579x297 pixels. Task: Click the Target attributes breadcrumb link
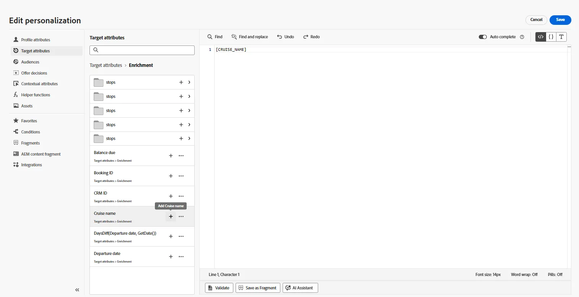(106, 65)
